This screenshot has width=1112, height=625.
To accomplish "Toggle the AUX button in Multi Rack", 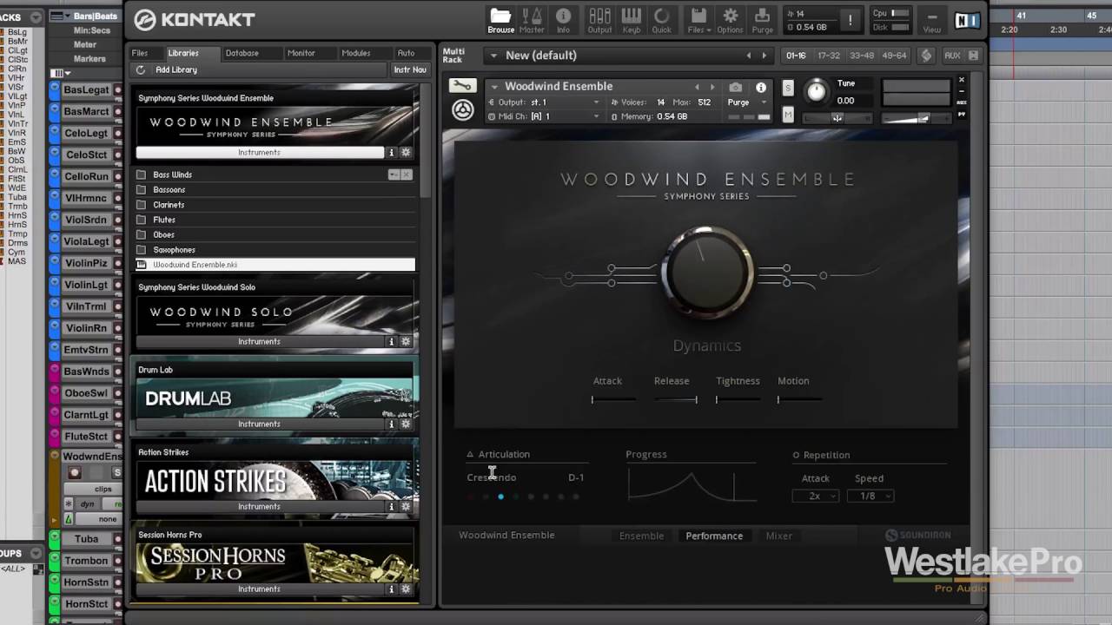I will (952, 55).
